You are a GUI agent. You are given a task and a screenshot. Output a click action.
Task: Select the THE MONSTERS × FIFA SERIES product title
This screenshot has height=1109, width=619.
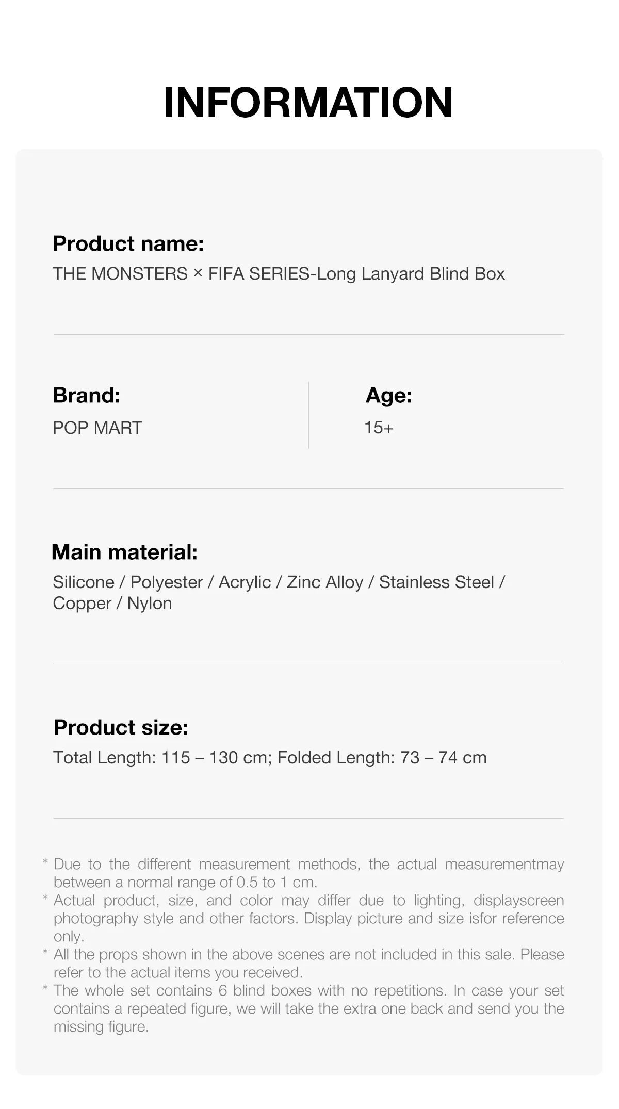click(279, 273)
